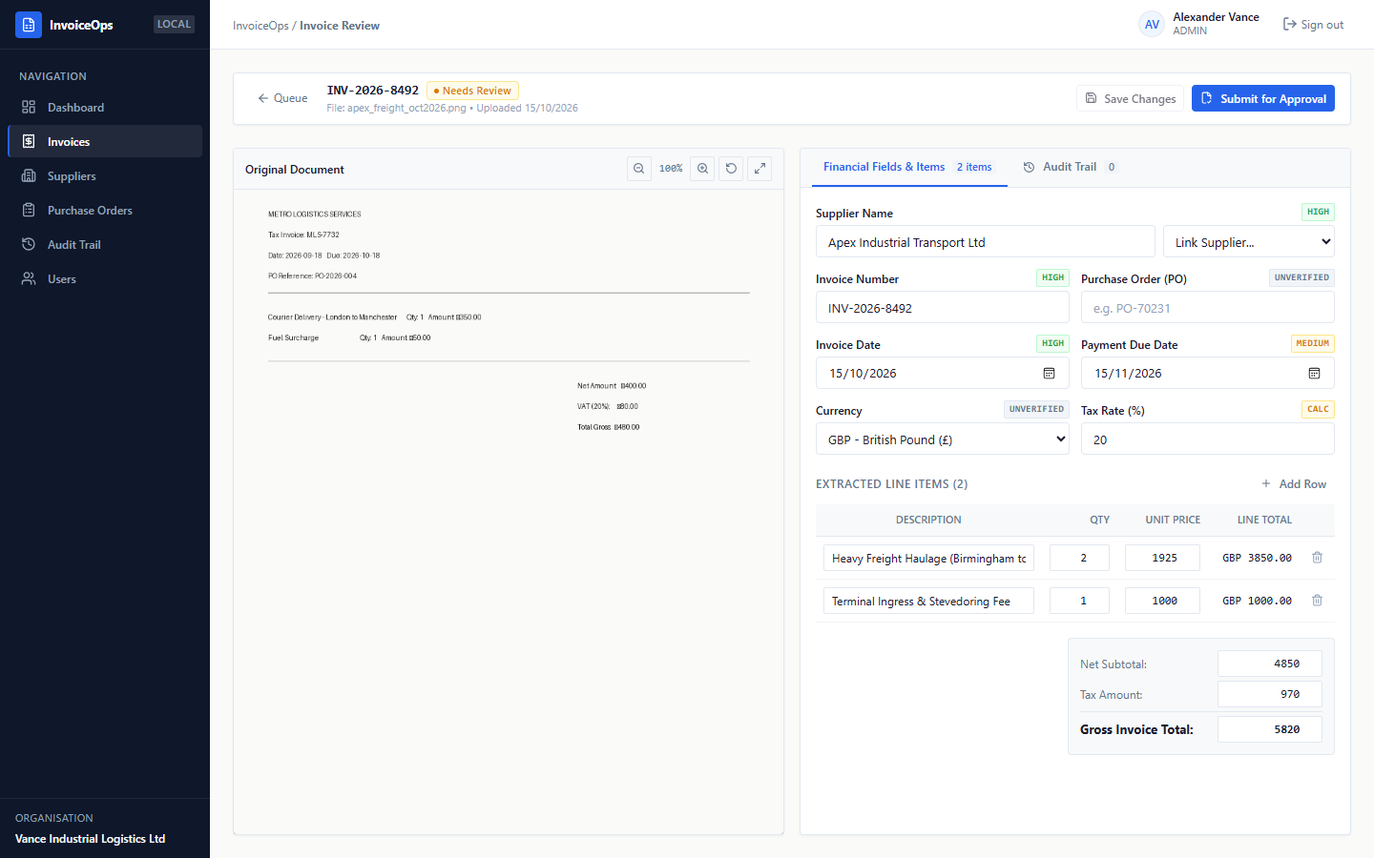
Task: Edit unit price 1000
Action: coord(1162,601)
